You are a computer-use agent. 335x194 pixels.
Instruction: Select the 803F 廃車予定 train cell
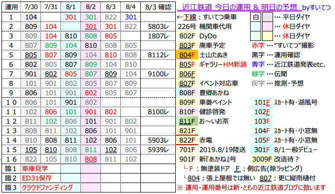click(x=187, y=45)
